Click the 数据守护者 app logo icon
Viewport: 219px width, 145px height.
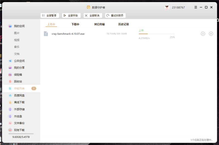88,7
